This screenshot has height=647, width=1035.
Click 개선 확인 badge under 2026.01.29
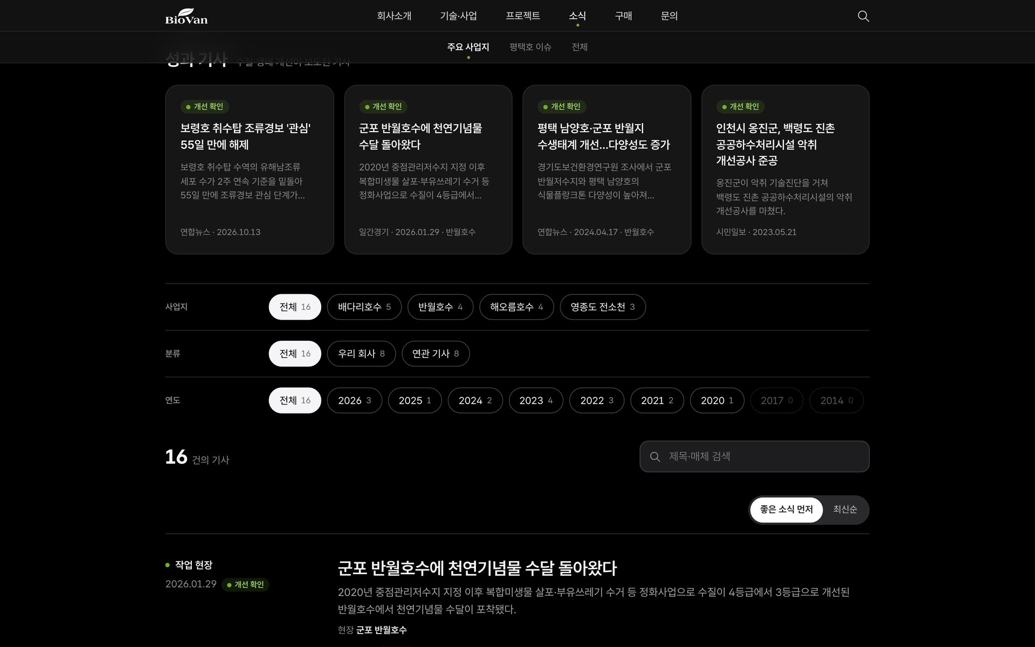click(x=245, y=584)
